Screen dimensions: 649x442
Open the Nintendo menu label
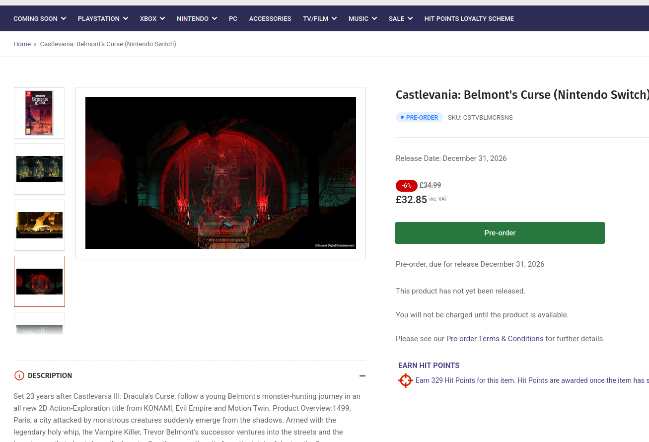(193, 18)
